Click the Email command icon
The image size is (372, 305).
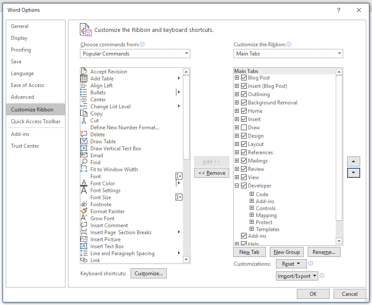(84, 155)
